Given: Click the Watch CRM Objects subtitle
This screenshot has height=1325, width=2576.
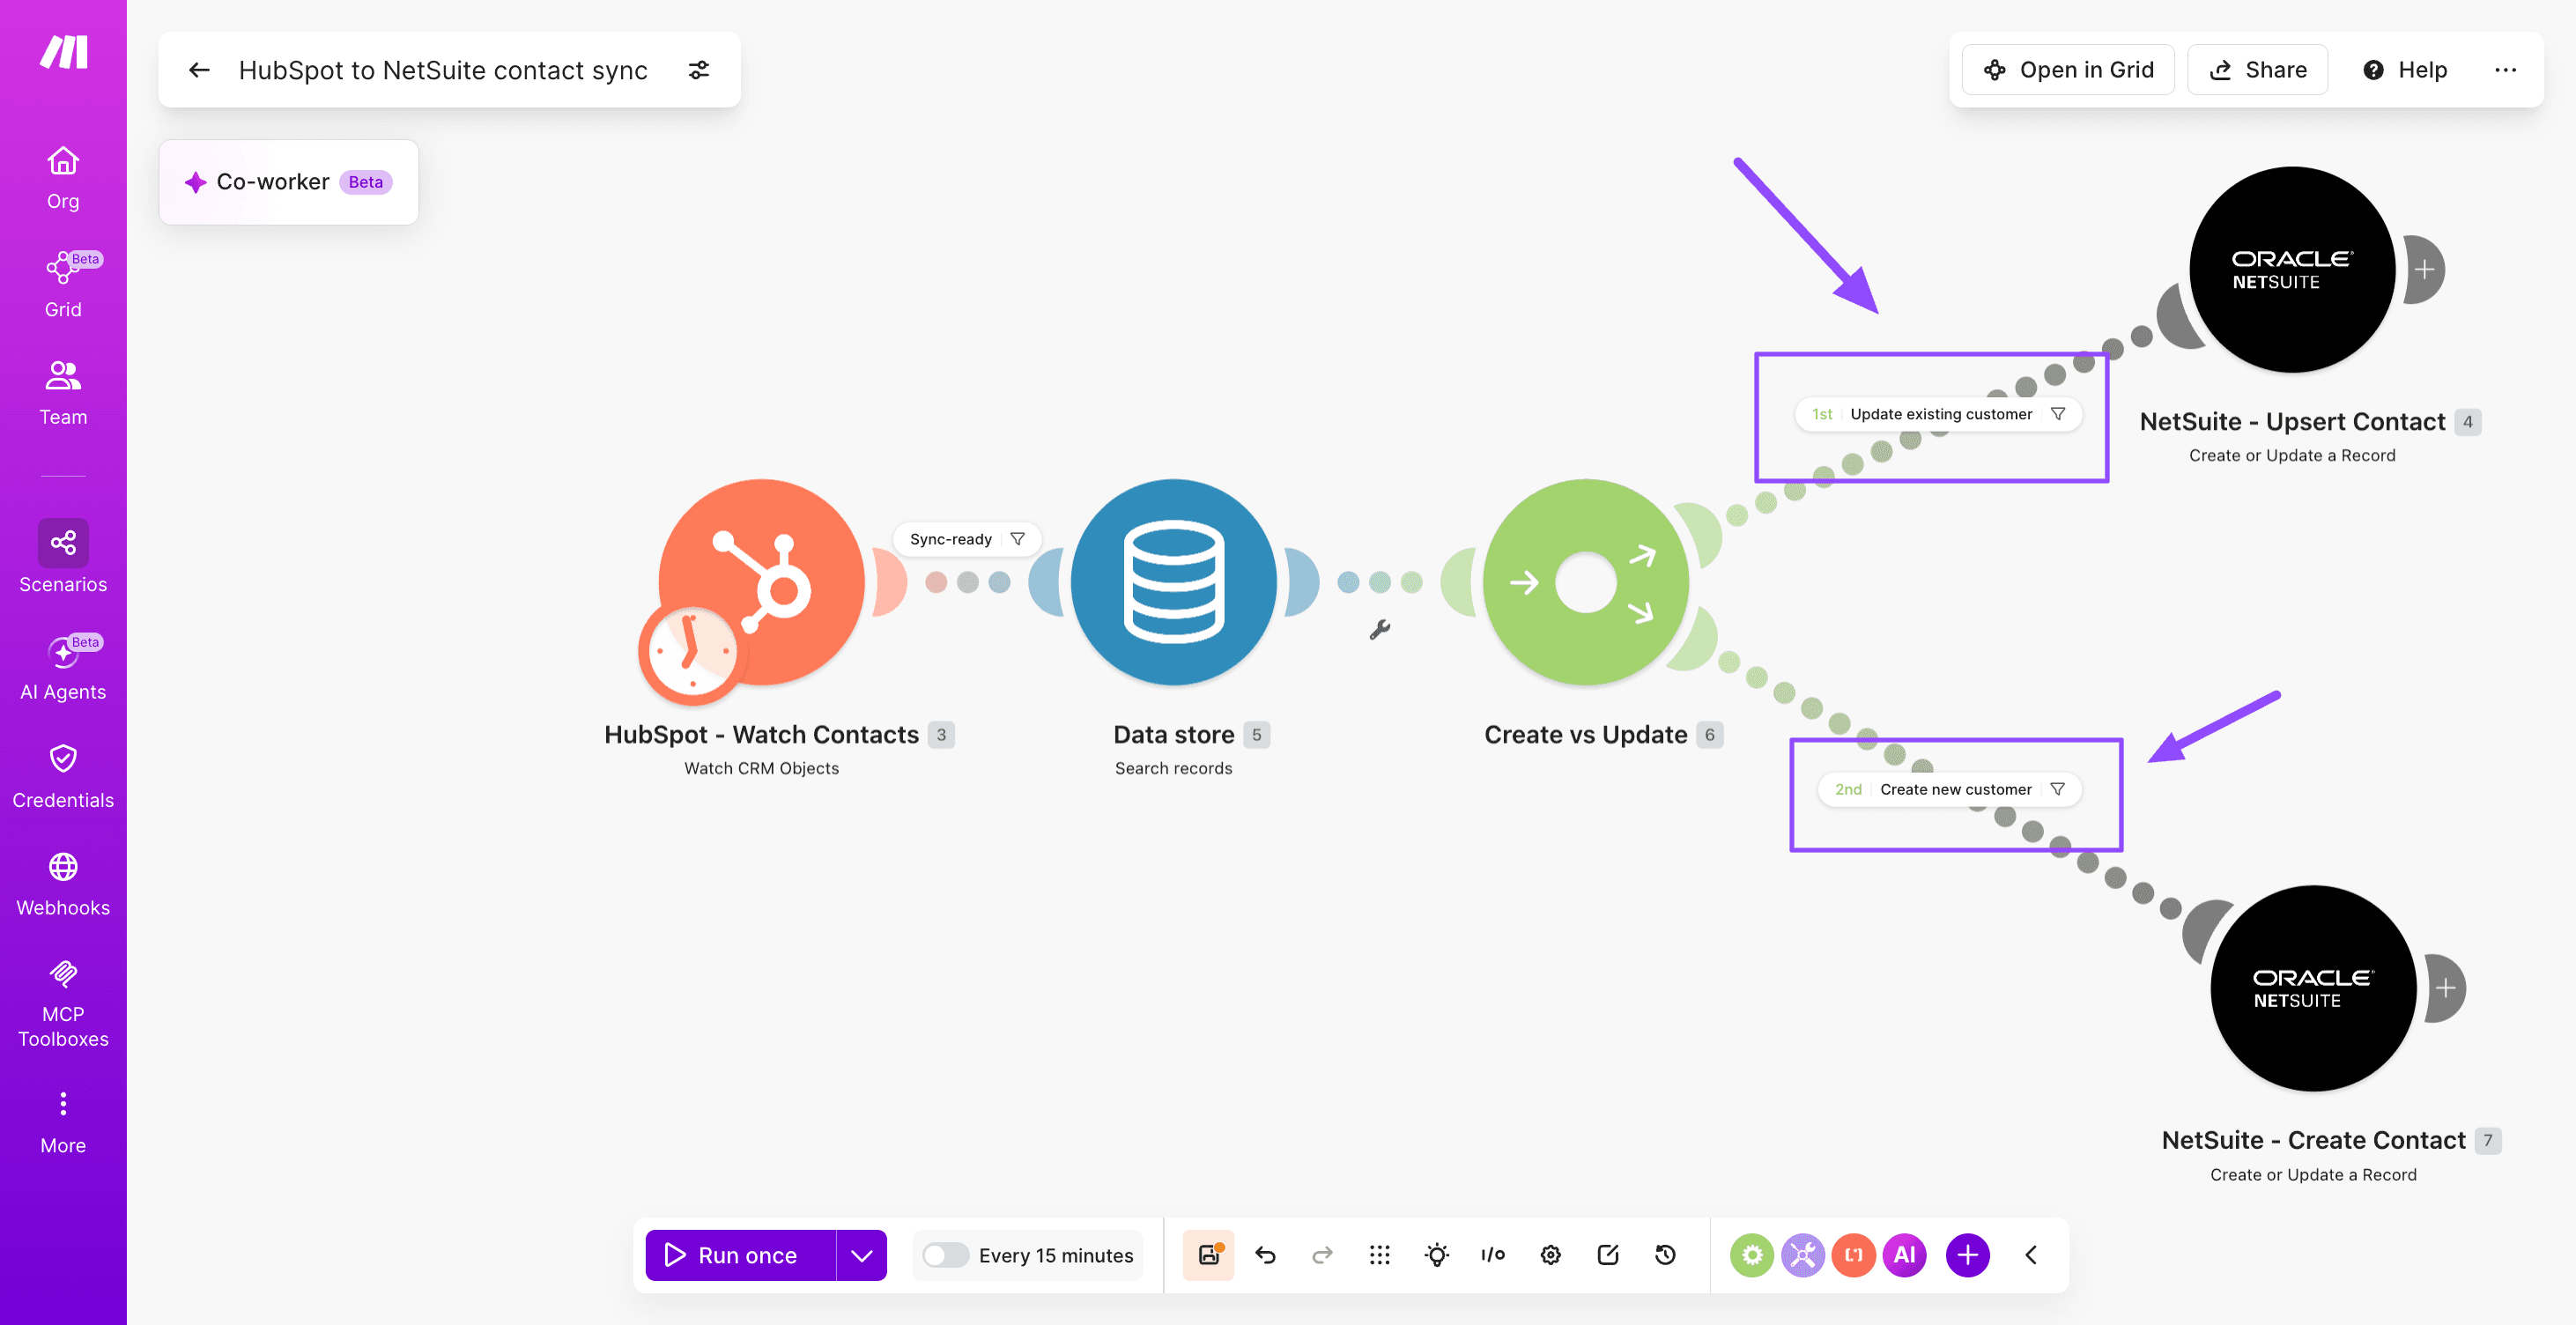Looking at the screenshot, I should coord(761,768).
